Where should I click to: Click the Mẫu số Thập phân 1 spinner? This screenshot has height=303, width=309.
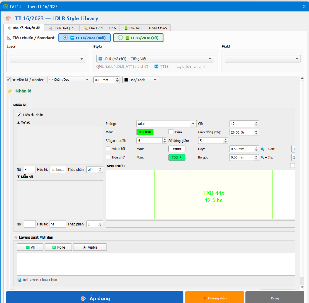pyautogui.click(x=94, y=224)
